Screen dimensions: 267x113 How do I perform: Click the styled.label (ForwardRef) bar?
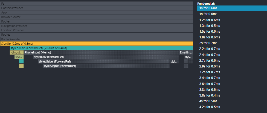(104, 61)
